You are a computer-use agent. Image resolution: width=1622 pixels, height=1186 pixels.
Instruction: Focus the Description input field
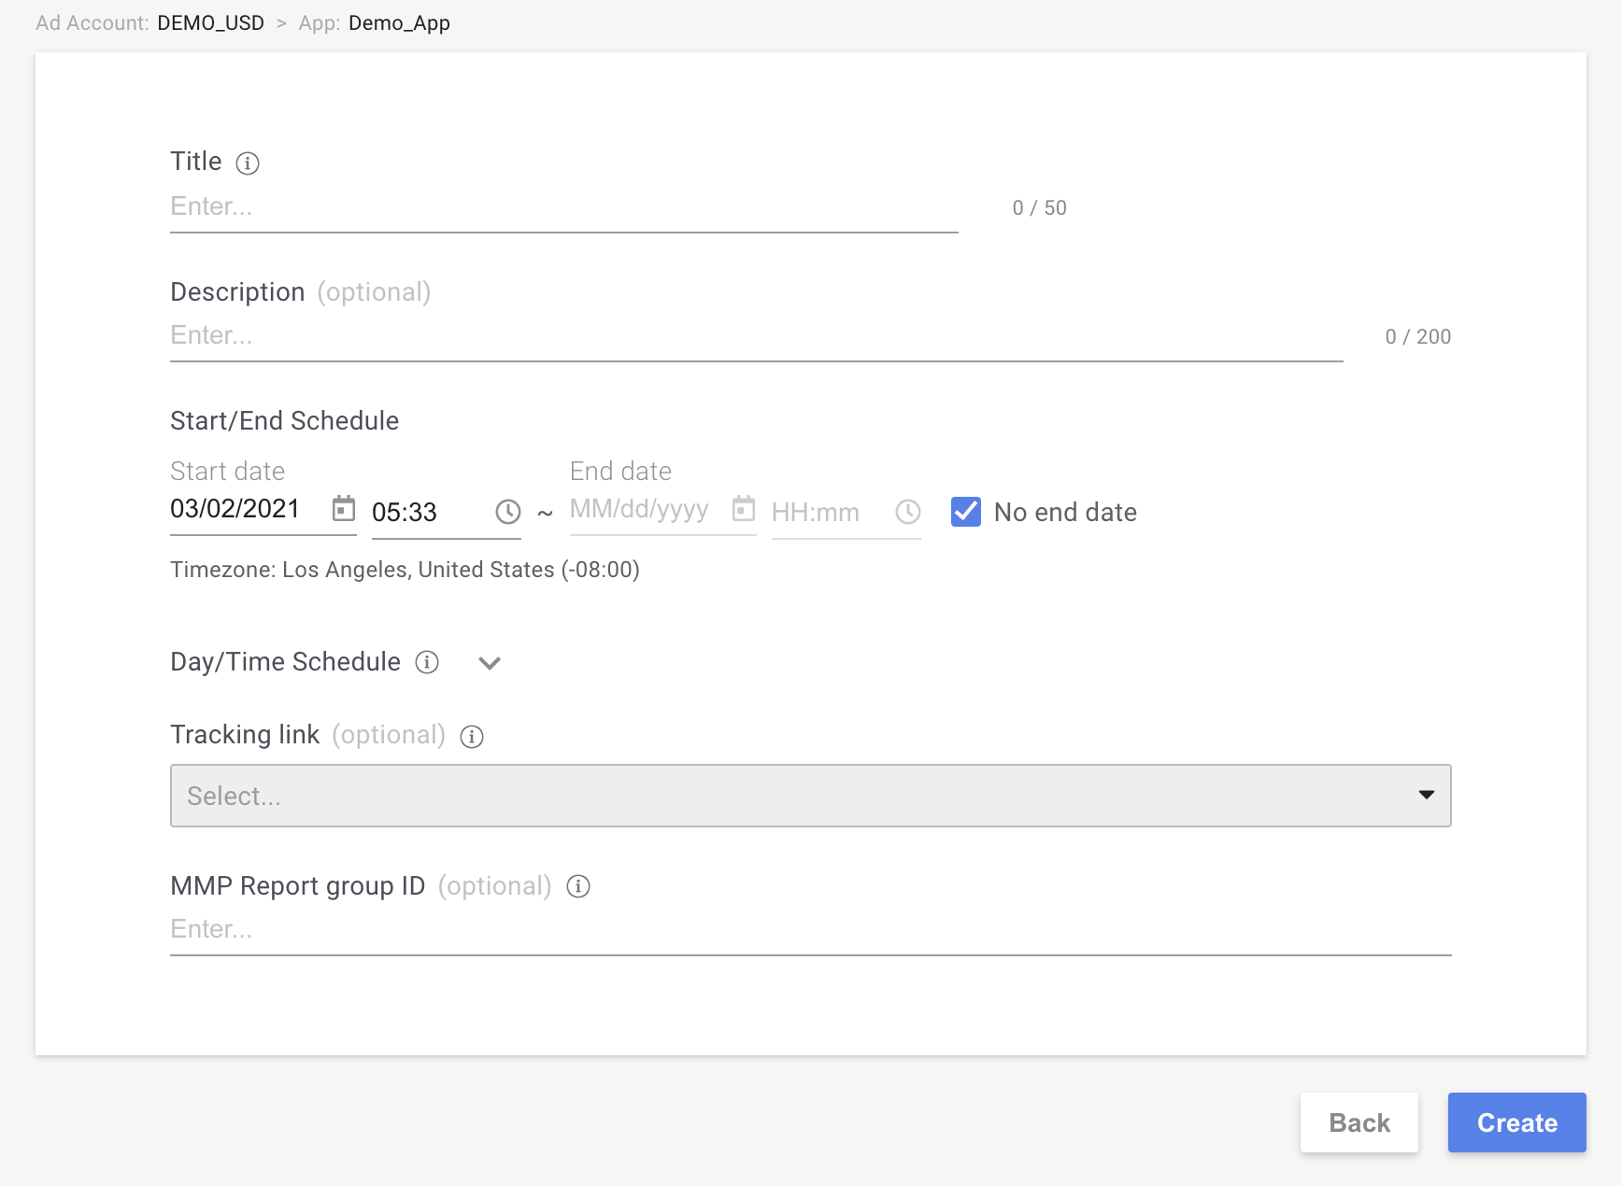click(x=755, y=335)
